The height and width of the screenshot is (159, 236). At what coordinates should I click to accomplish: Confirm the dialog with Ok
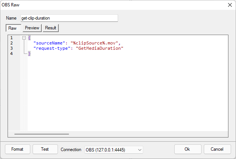(188, 149)
